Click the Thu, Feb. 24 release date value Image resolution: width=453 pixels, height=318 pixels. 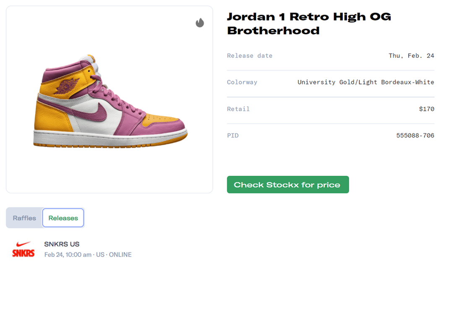click(411, 56)
